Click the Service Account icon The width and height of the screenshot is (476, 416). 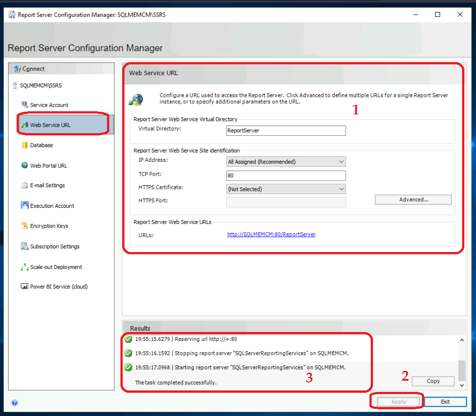click(25, 105)
